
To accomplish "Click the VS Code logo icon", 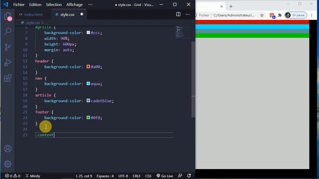I will pyautogui.click(x=5, y=4).
